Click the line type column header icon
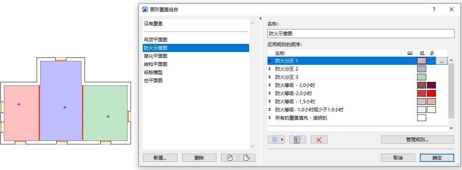The image size is (462, 170). pos(410,53)
